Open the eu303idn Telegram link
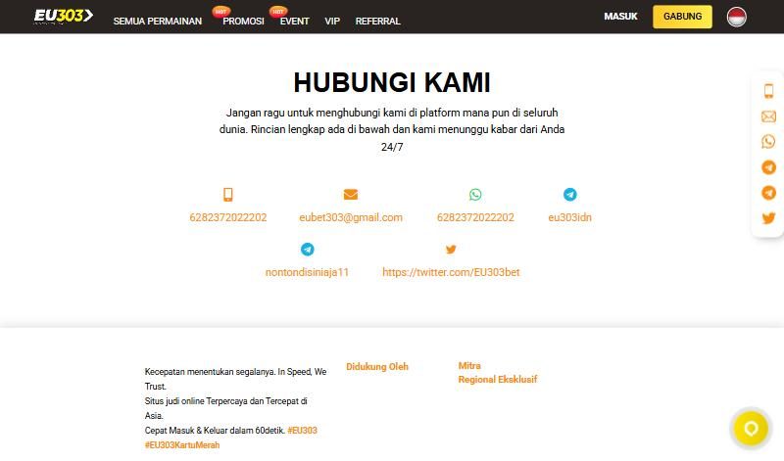784x461 pixels. pos(570,217)
